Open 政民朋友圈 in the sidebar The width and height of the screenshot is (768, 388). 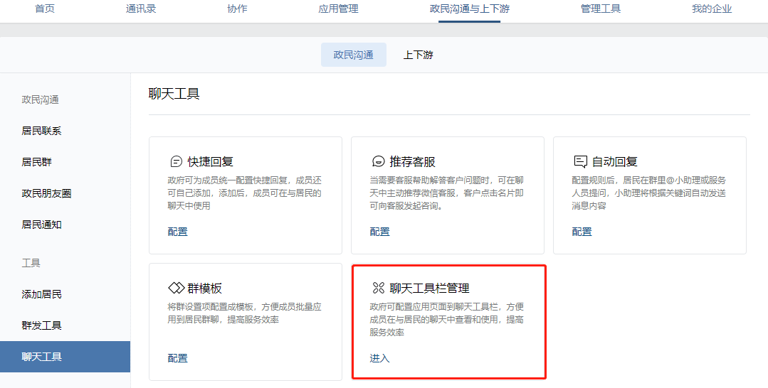tap(46, 193)
